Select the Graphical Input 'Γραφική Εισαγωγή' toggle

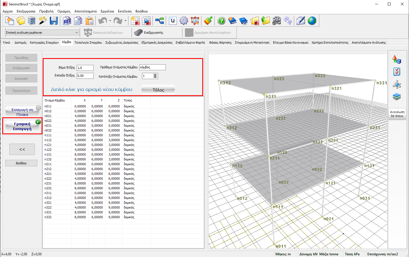pyautogui.click(x=22, y=126)
